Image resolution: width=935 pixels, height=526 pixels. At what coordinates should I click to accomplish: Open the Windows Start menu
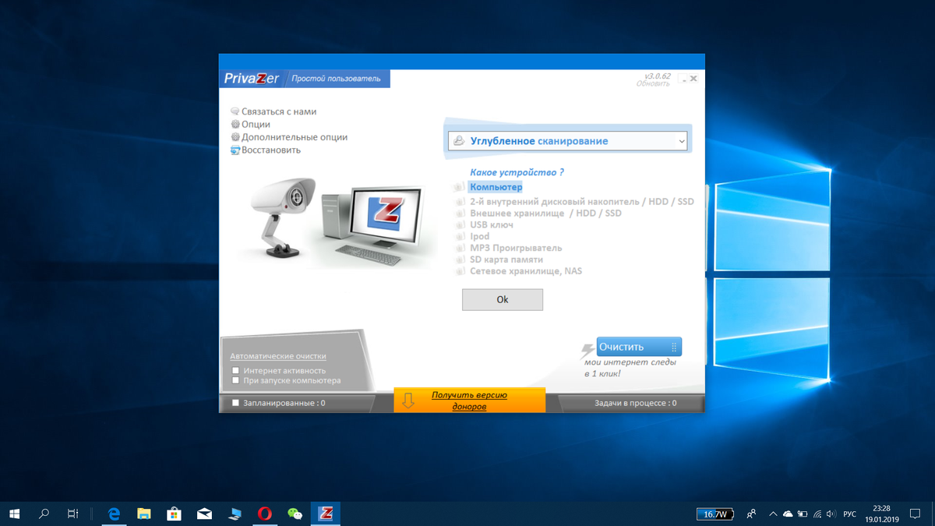pos(14,514)
